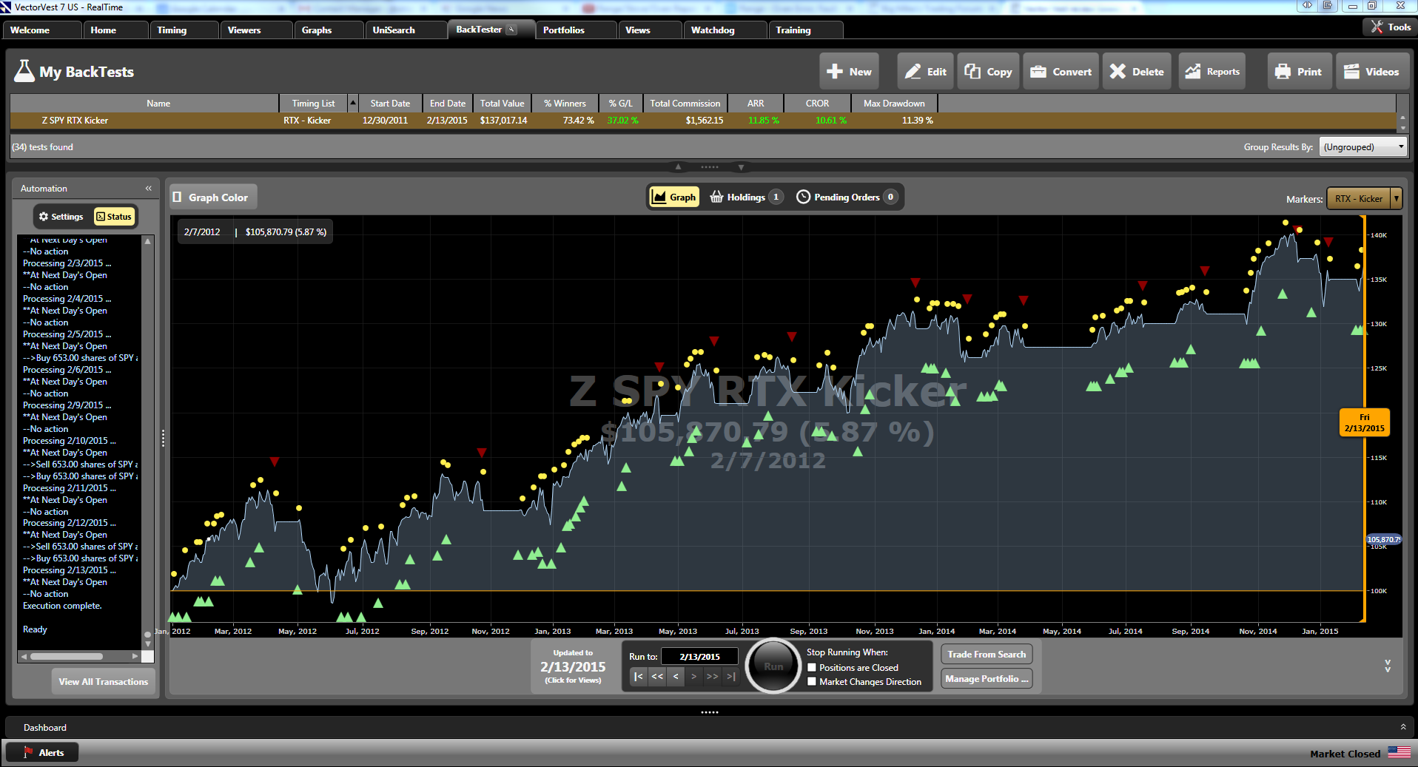Create a New backtest
Screen dimensions: 1418x767
point(849,72)
